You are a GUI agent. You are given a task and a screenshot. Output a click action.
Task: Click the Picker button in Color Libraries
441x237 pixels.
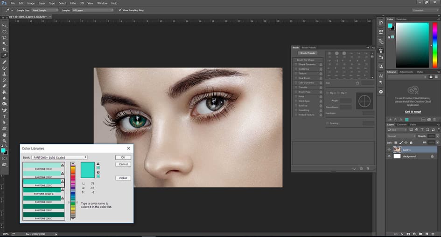(x=123, y=178)
